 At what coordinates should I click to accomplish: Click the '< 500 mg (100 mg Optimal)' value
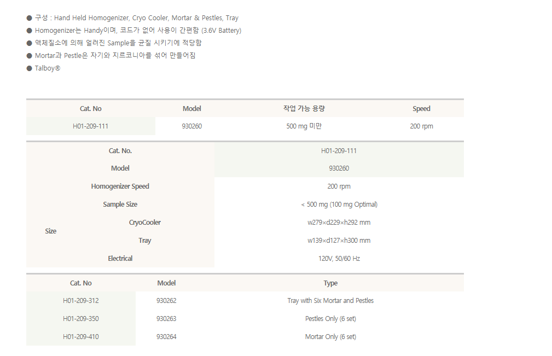[339, 205]
